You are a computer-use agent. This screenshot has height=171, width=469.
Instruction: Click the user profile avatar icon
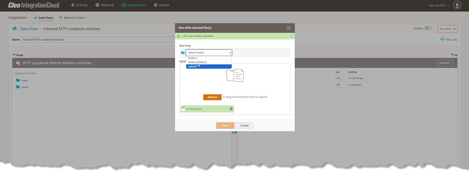457,5
